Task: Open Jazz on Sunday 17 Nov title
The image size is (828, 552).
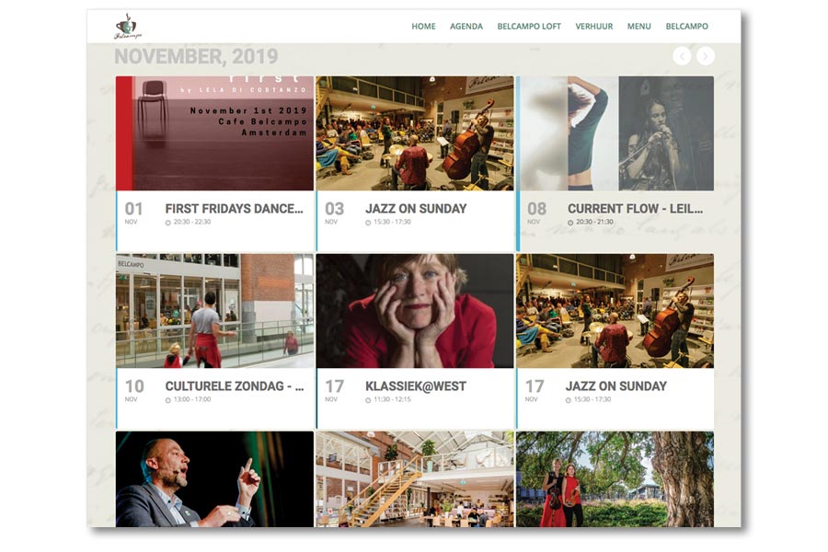Action: click(x=616, y=386)
